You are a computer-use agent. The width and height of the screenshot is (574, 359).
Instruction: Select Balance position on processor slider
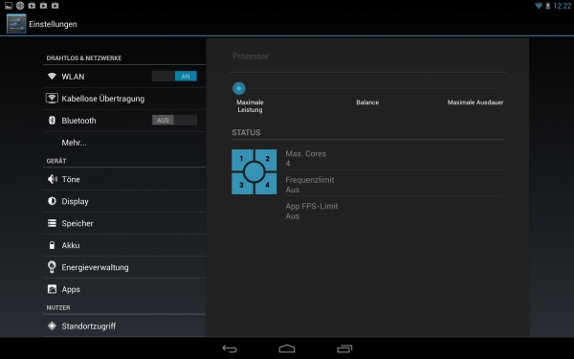coord(367,102)
